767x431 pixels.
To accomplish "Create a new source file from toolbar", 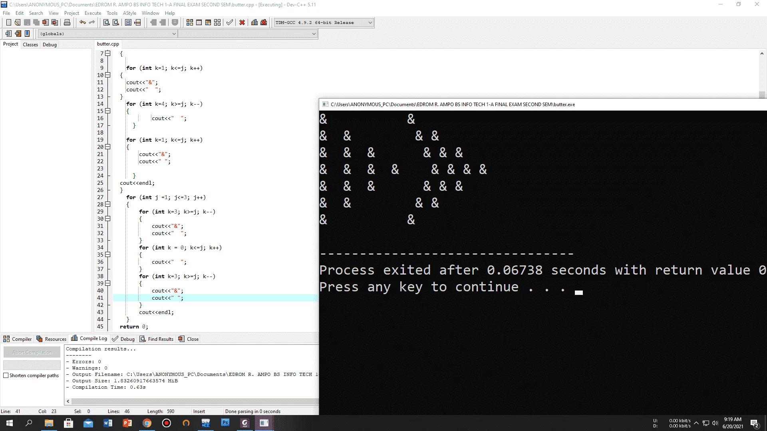I will pyautogui.click(x=8, y=22).
